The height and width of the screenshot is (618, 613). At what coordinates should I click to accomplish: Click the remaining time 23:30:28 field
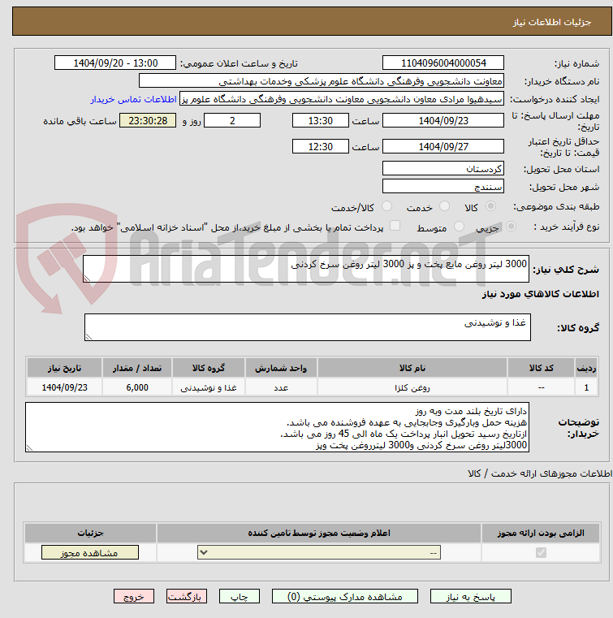tap(148, 121)
